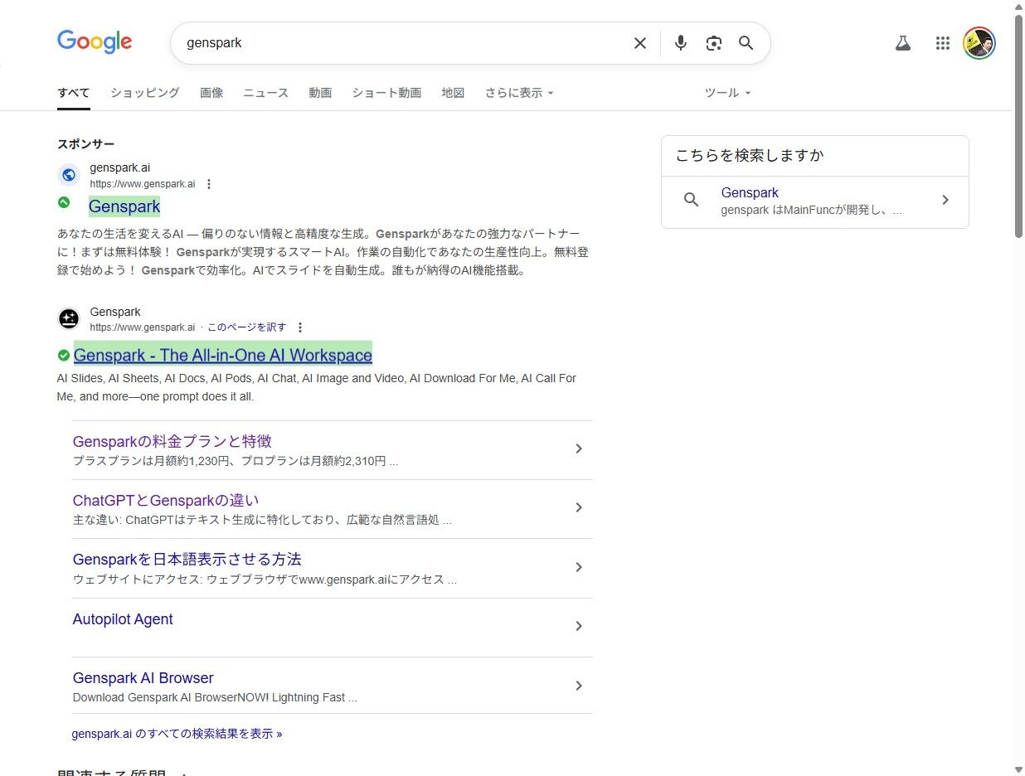Image resolution: width=1025 pixels, height=776 pixels.
Task: Open ツール dropdown
Action: (x=727, y=93)
